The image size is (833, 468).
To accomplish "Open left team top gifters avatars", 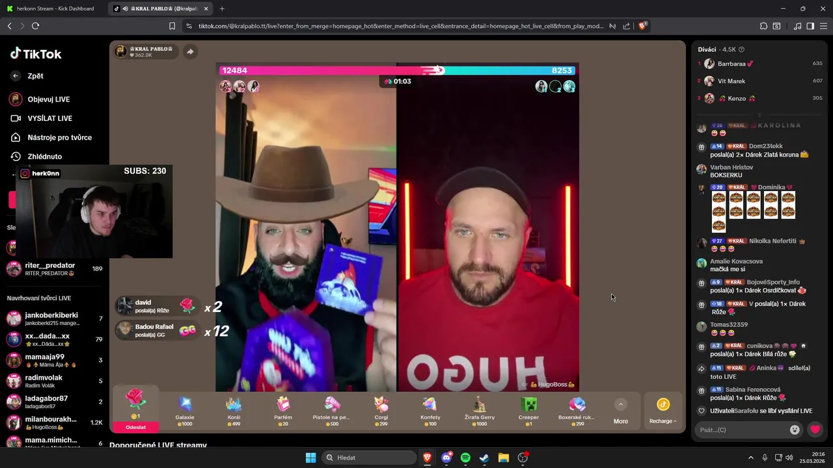I will click(x=239, y=86).
